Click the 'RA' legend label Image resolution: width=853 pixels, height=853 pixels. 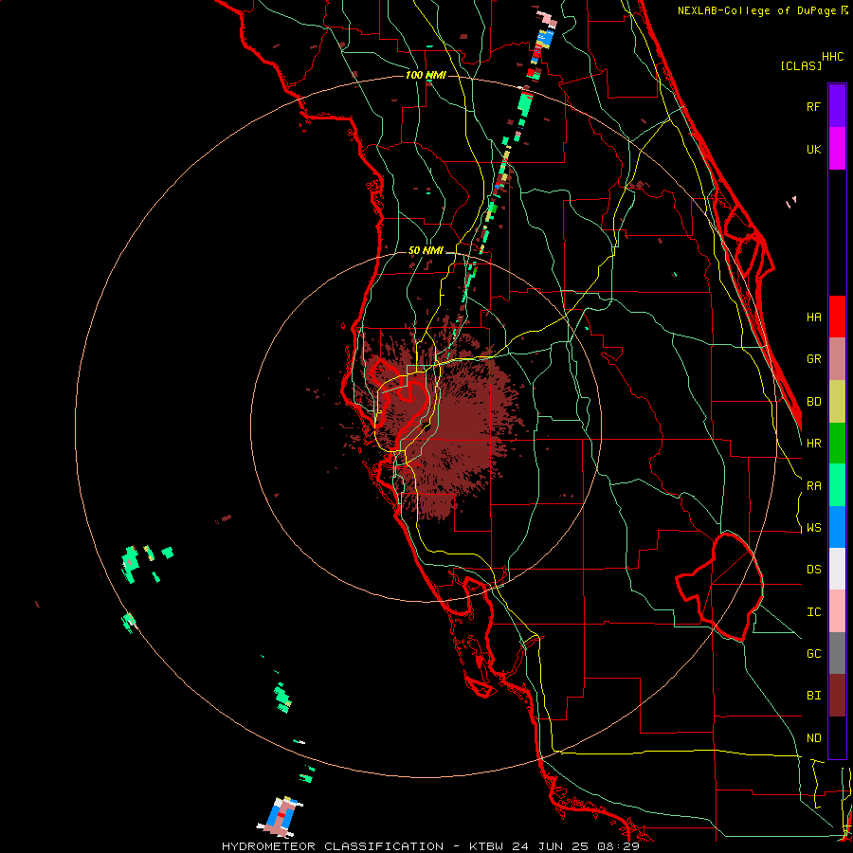click(813, 486)
